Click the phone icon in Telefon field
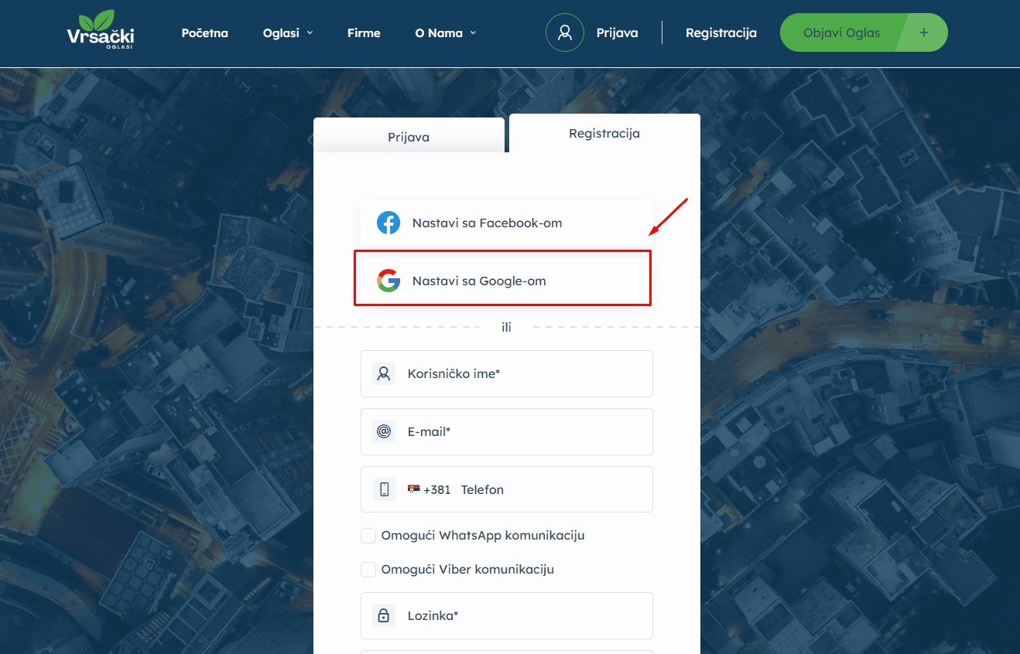This screenshot has width=1020, height=654. [x=384, y=489]
